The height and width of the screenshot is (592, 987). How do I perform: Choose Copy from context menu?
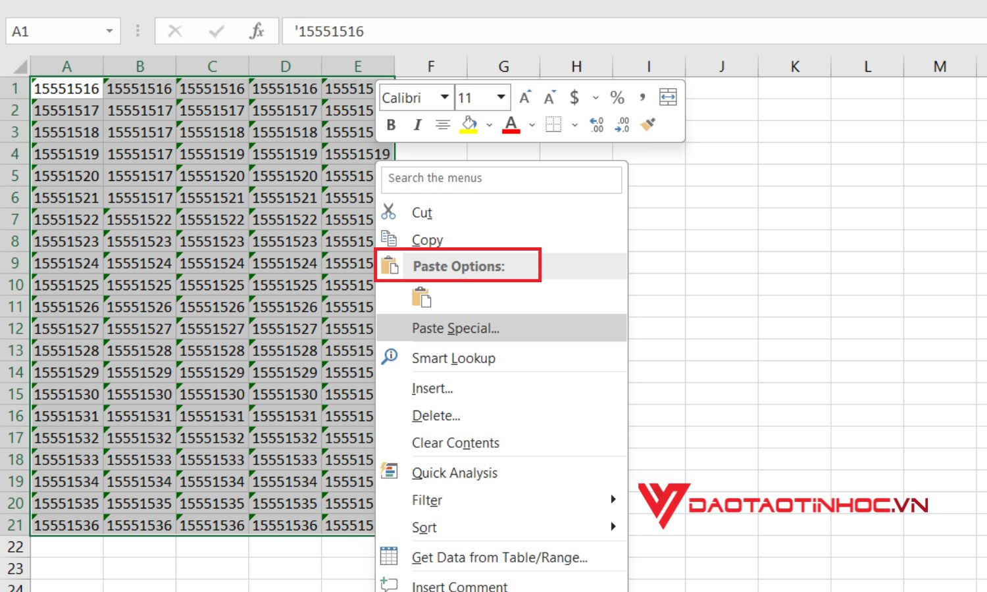click(501, 239)
